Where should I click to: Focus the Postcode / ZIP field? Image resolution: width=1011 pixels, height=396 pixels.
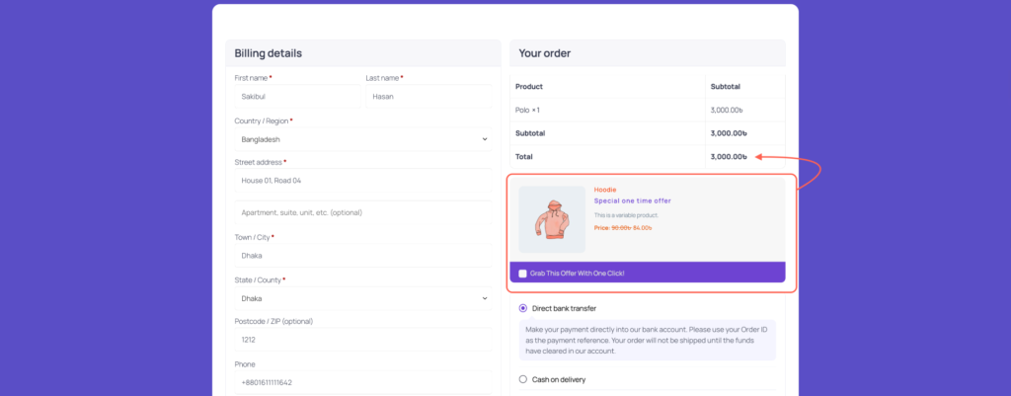(x=362, y=340)
